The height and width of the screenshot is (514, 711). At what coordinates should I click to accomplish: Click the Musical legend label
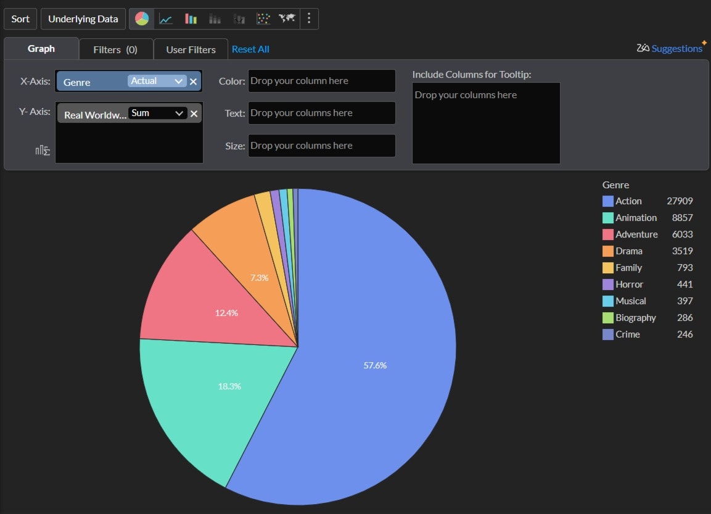point(631,301)
